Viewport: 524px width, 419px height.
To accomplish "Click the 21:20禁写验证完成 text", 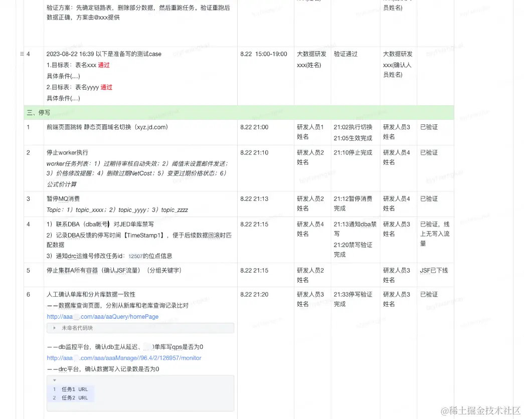I will click(353, 250).
